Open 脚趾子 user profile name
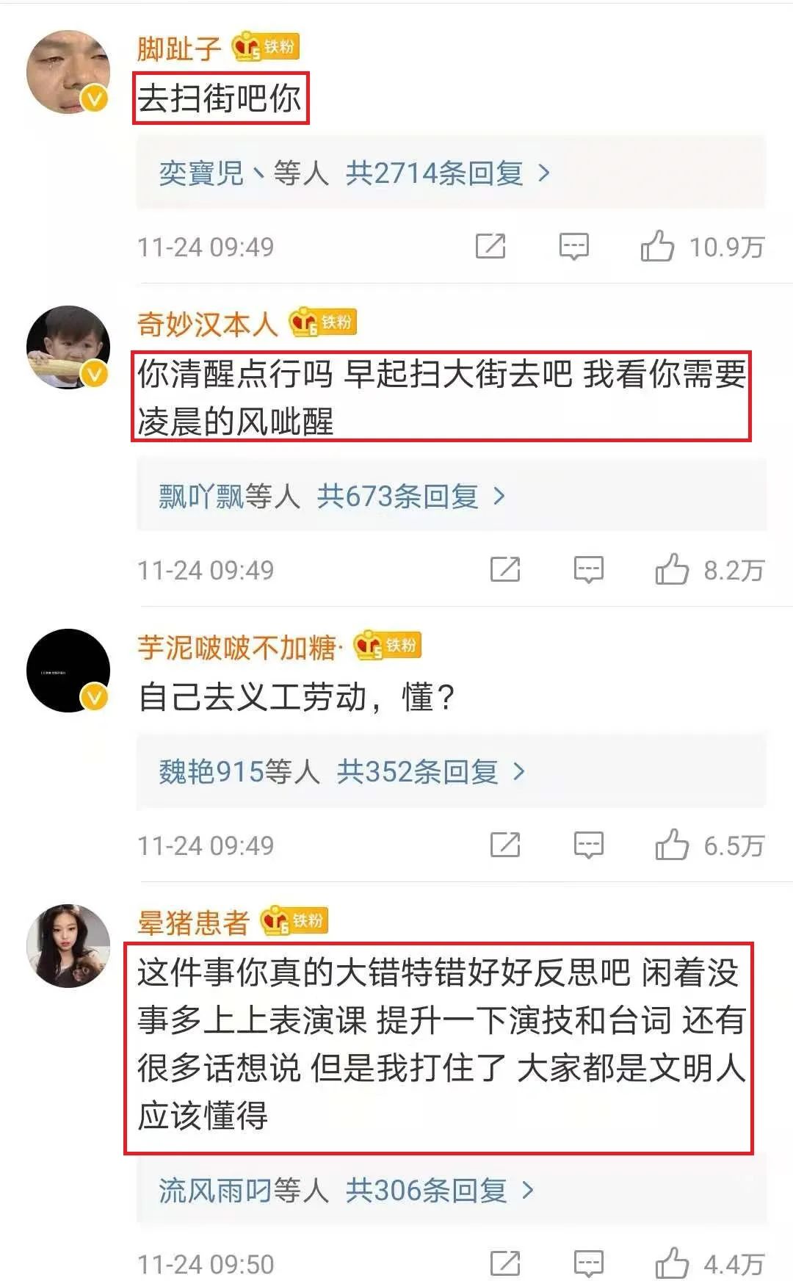 [179, 48]
